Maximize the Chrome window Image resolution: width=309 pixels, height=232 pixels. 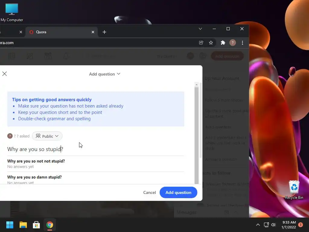click(x=228, y=29)
